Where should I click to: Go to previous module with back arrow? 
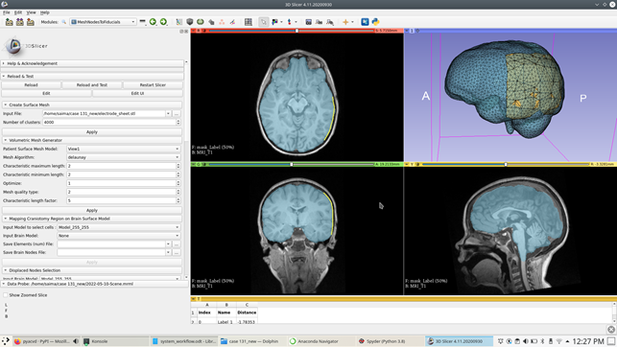[x=153, y=22]
